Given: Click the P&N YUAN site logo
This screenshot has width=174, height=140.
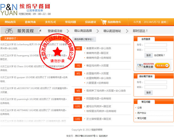Looking at the screenshot, I should (x=9, y=9).
